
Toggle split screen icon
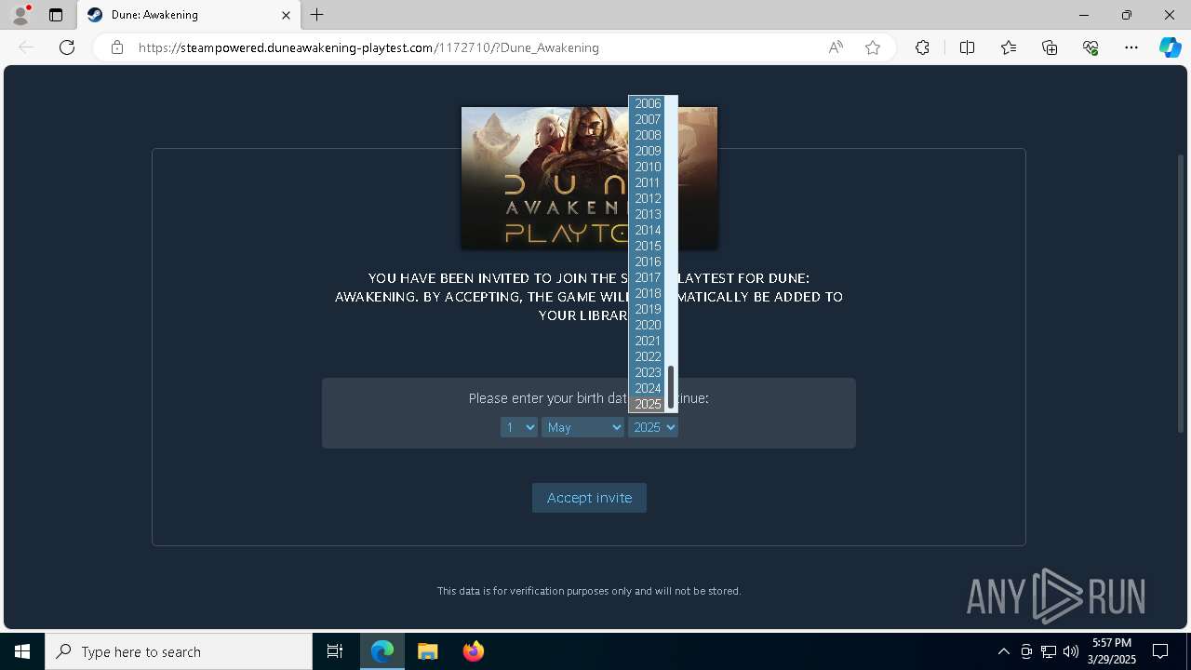967,47
